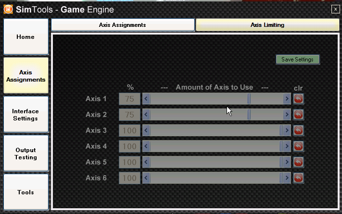Click the Axis 5 slider thumb

point(281,162)
